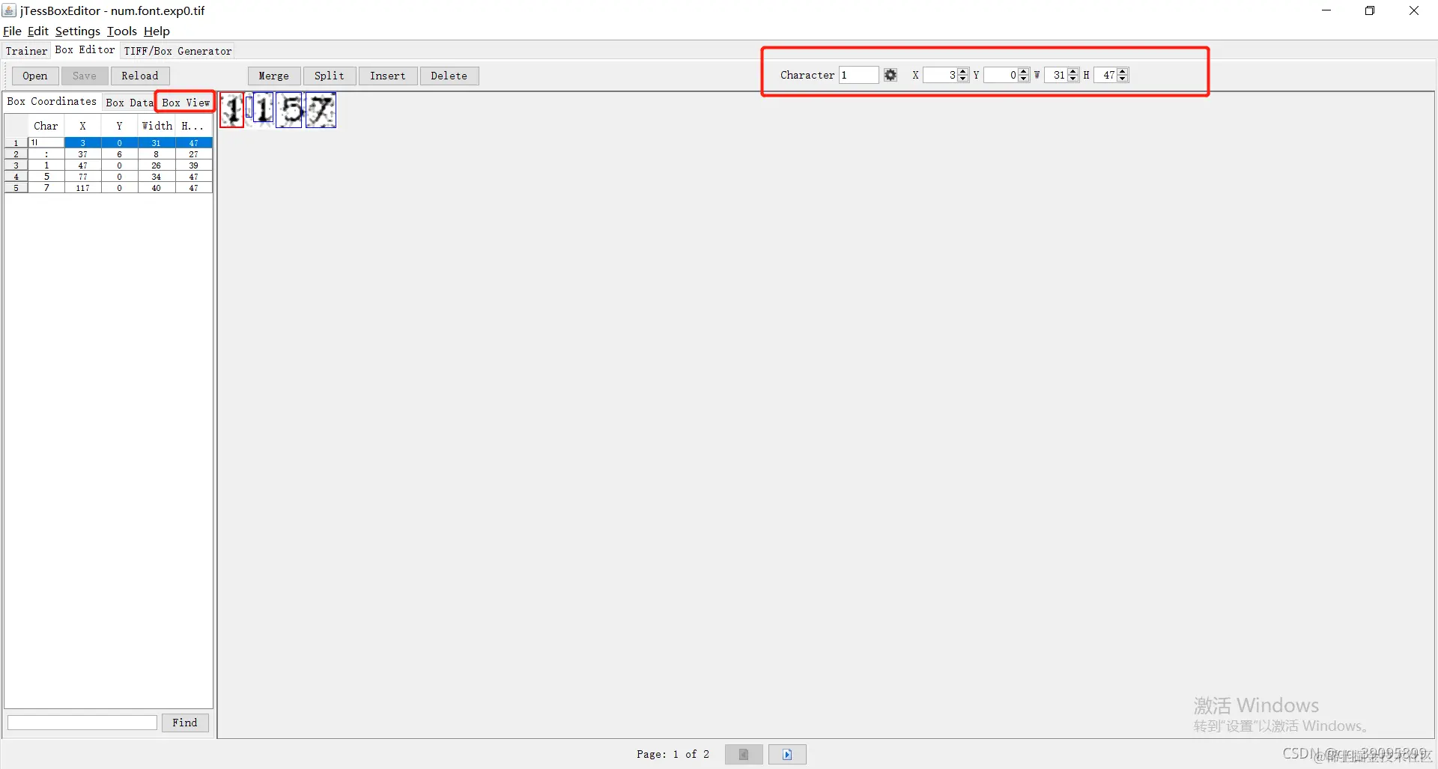Click the X coordinate input field
The image size is (1438, 769).
[x=941, y=75]
